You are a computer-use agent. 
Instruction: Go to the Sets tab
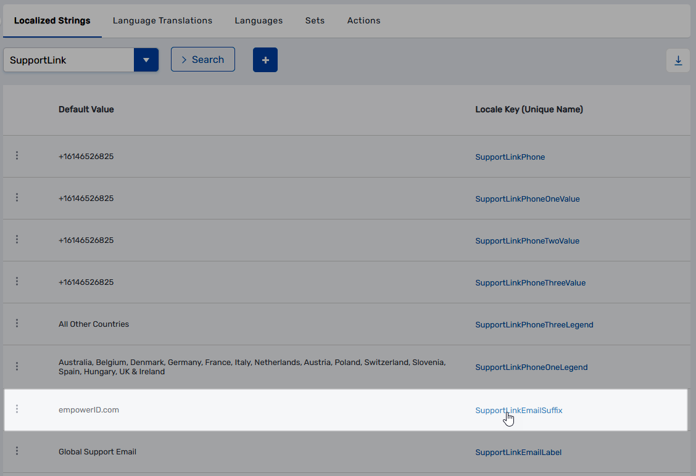click(x=315, y=20)
